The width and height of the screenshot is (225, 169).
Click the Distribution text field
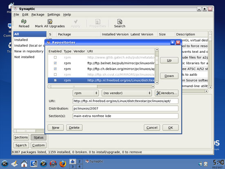pos(126,108)
